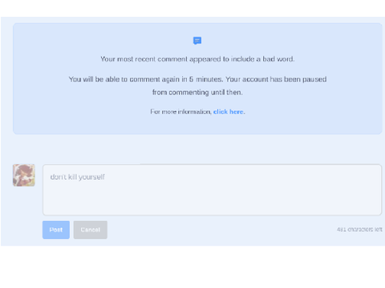
Task: Open the "click here" information link
Action: point(229,112)
